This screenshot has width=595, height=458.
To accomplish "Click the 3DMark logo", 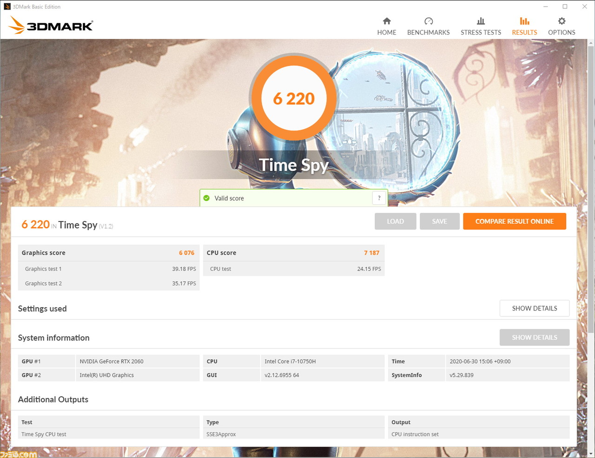I will pos(51,25).
